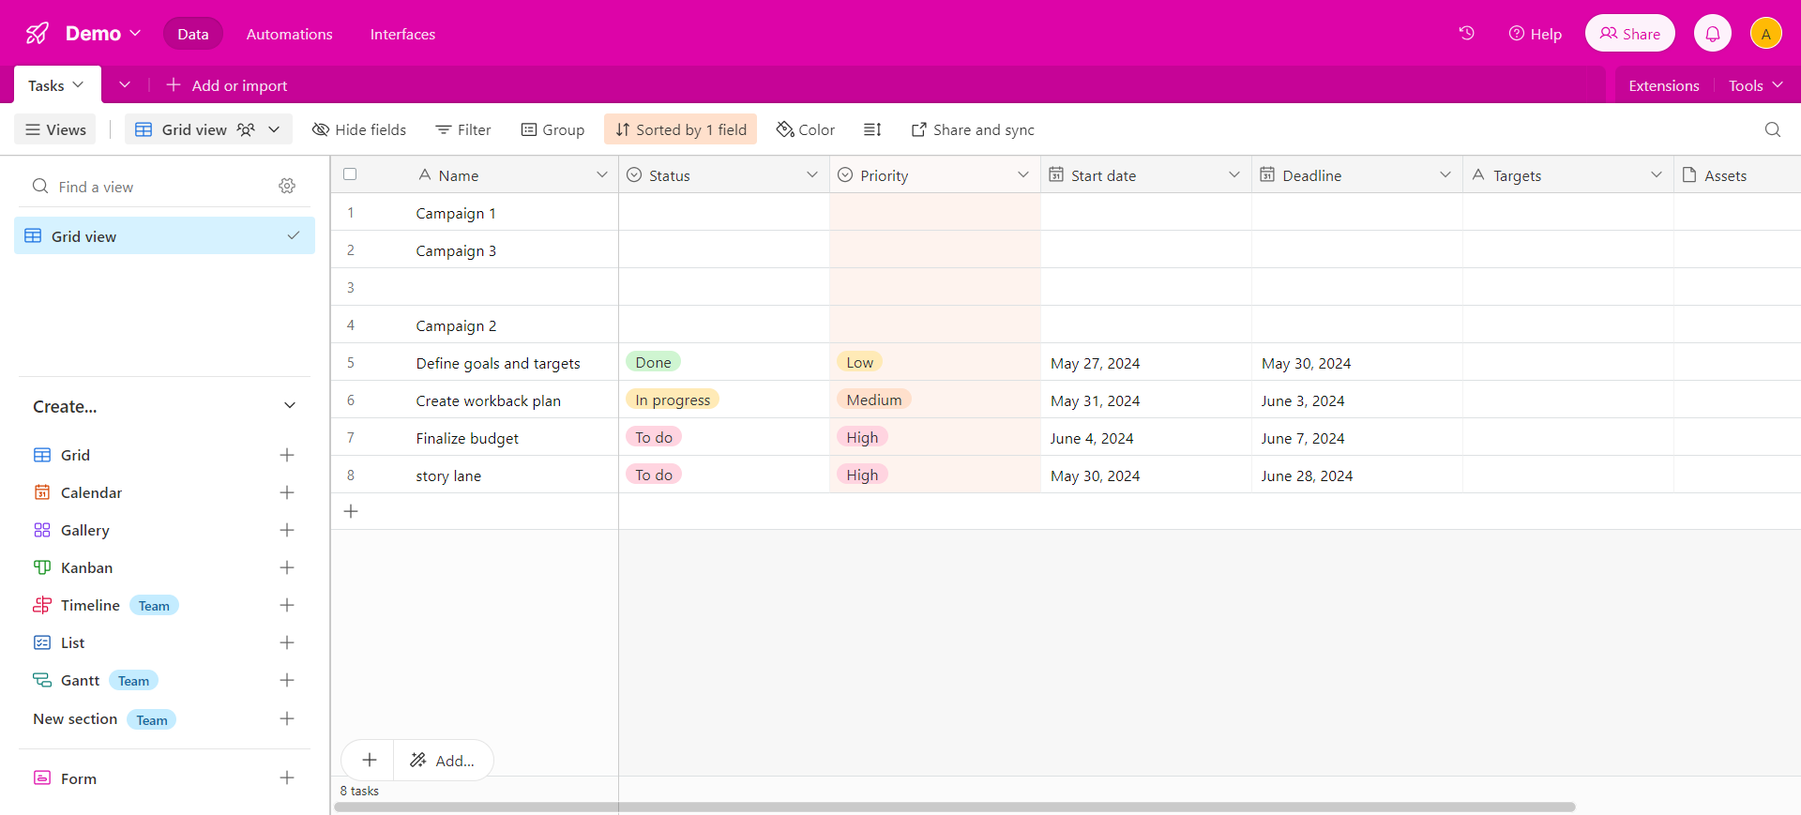Open the Help link
Screen dimensions: 1801x815
[1536, 34]
